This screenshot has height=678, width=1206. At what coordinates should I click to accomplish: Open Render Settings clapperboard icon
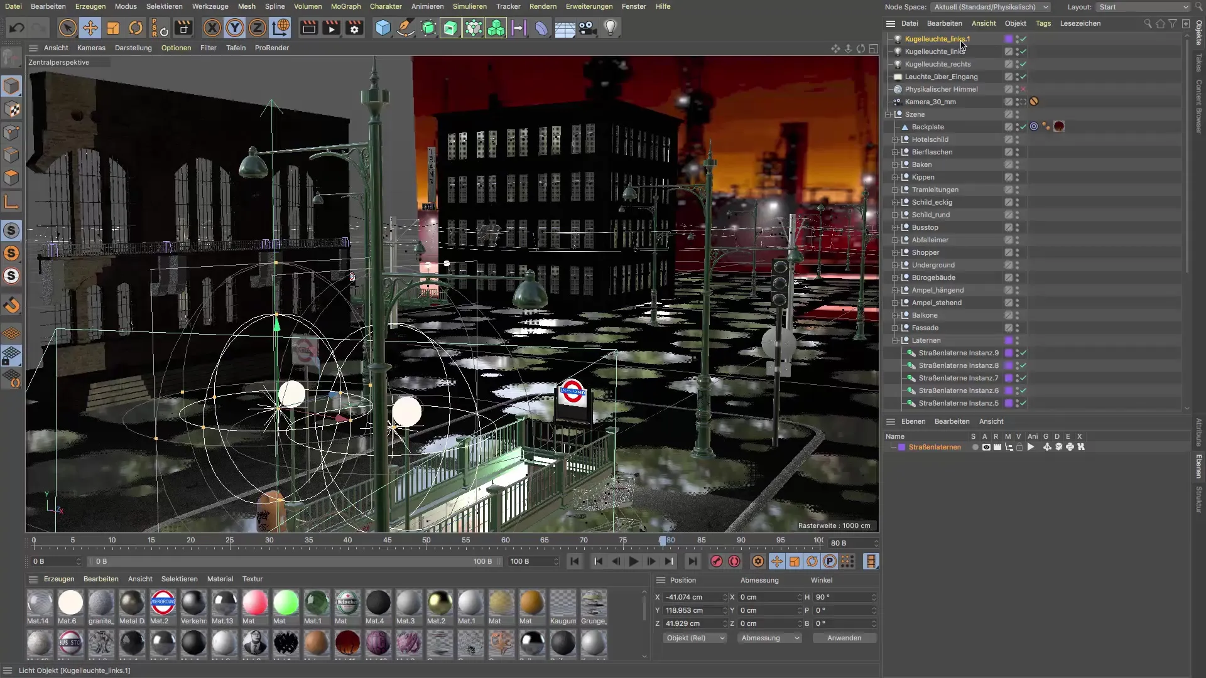pyautogui.click(x=354, y=28)
